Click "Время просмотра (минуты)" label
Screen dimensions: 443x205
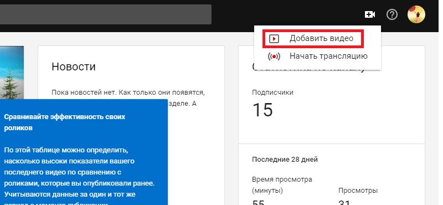click(282, 185)
